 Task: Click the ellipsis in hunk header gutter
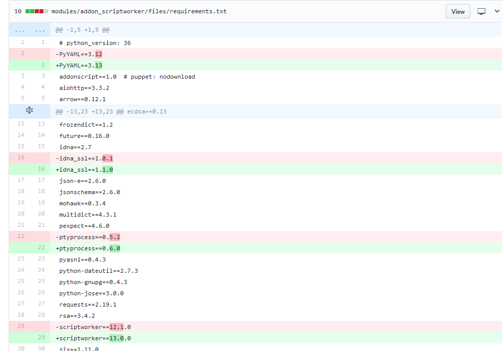click(x=30, y=31)
